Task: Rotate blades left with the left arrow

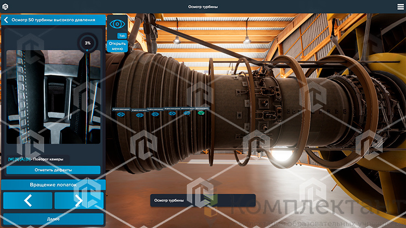Action: 28,200
